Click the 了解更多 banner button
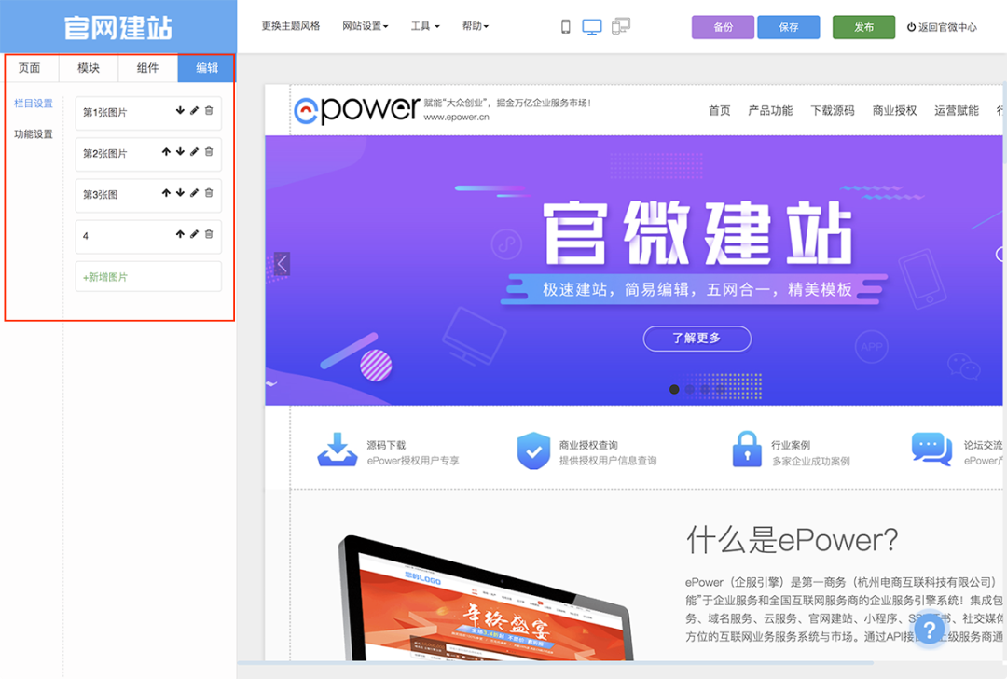Viewport: 1007px width, 679px height. click(697, 339)
